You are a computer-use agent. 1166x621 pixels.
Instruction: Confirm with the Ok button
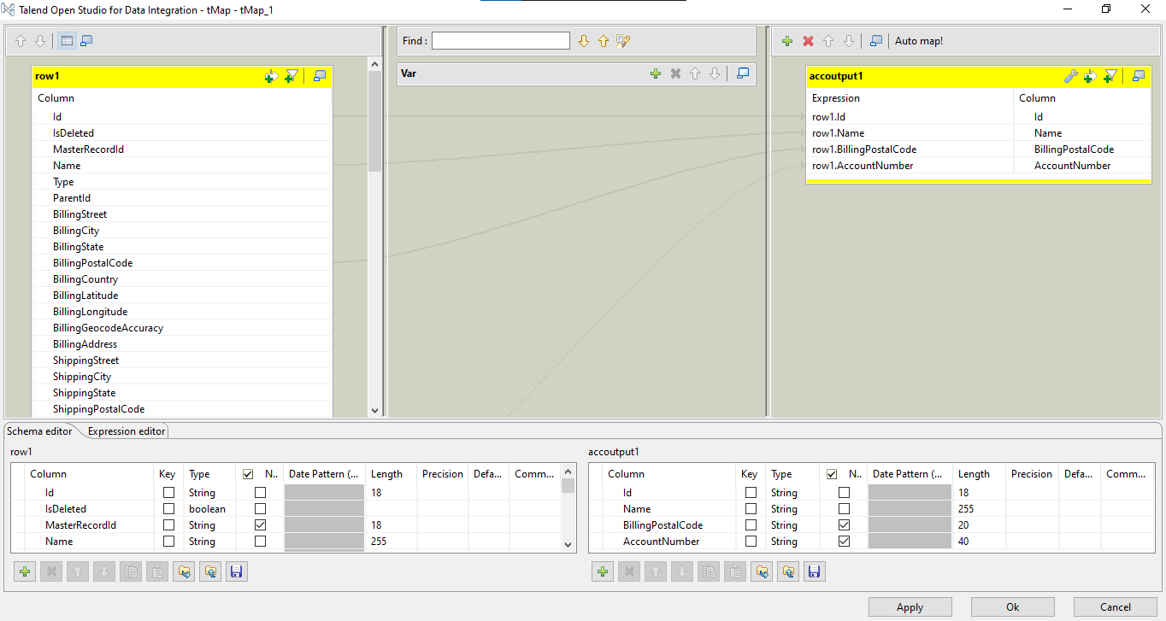1012,607
